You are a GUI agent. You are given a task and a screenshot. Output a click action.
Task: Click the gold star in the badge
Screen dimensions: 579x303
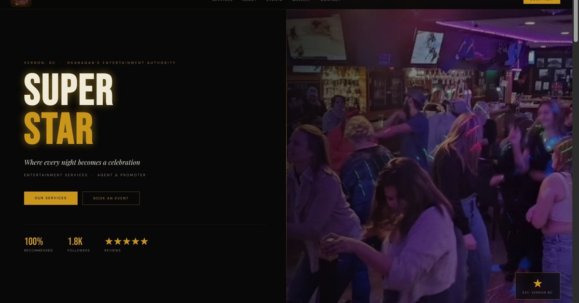pos(538,283)
